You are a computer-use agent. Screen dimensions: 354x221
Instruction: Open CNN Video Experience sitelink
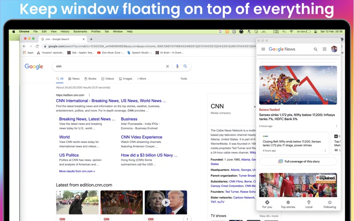point(141,137)
